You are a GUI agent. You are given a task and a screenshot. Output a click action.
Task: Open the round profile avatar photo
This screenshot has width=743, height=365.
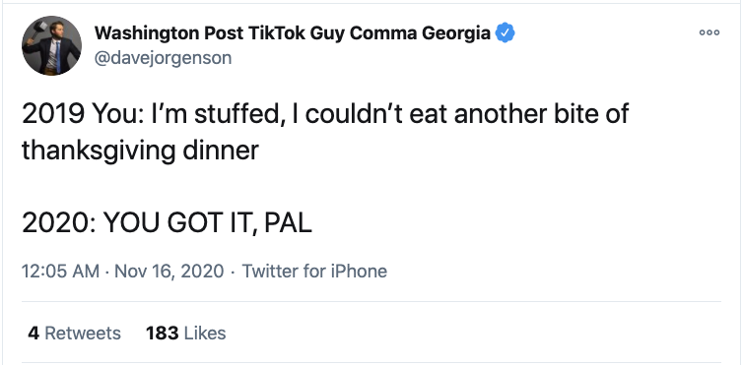[x=51, y=45]
